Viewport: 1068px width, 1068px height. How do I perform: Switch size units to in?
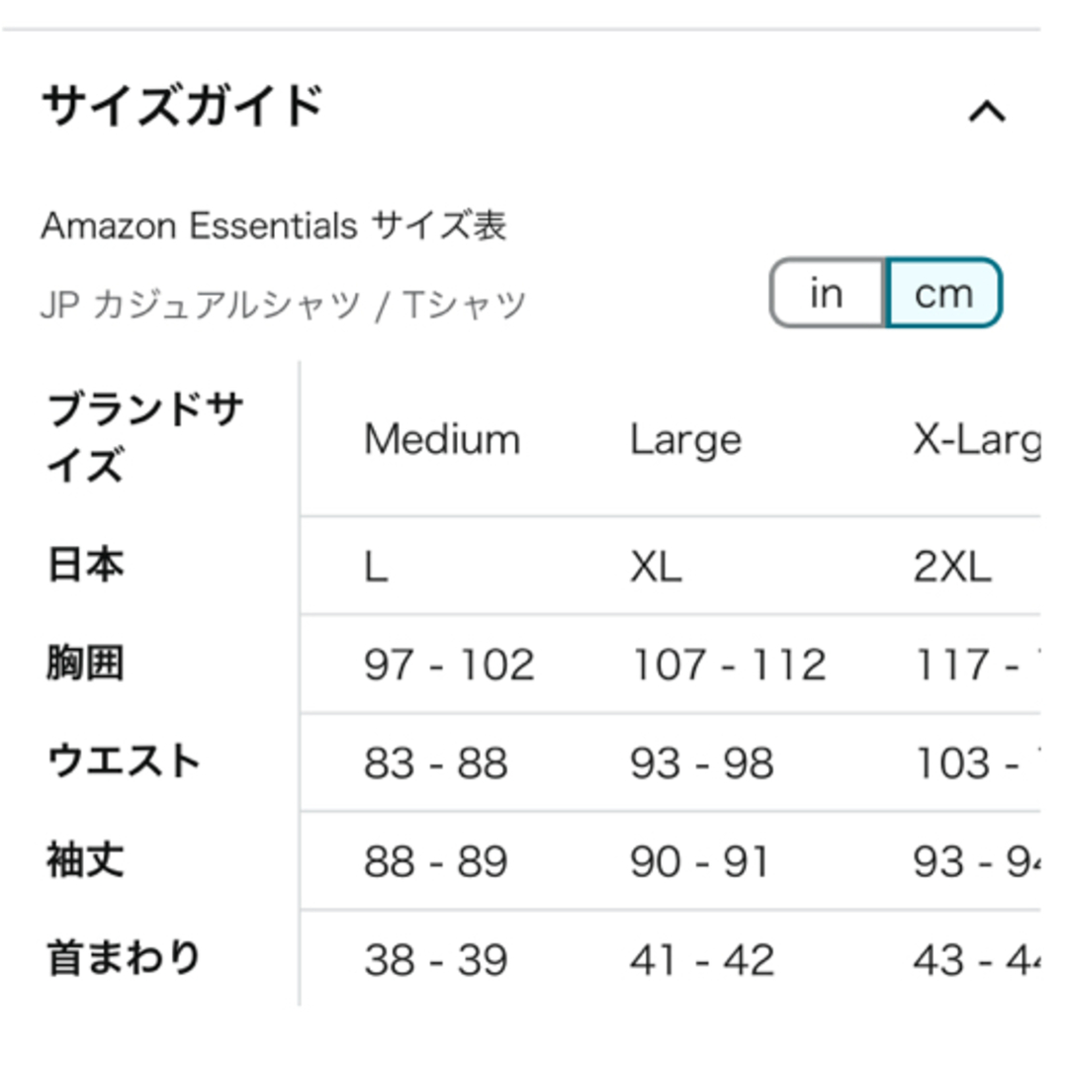(x=827, y=293)
